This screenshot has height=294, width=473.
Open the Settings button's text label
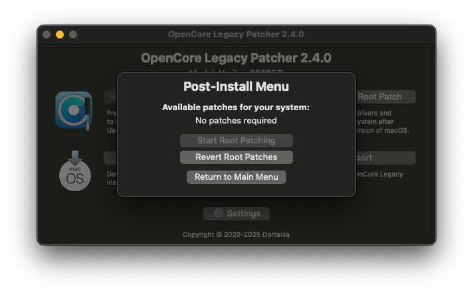[243, 214]
